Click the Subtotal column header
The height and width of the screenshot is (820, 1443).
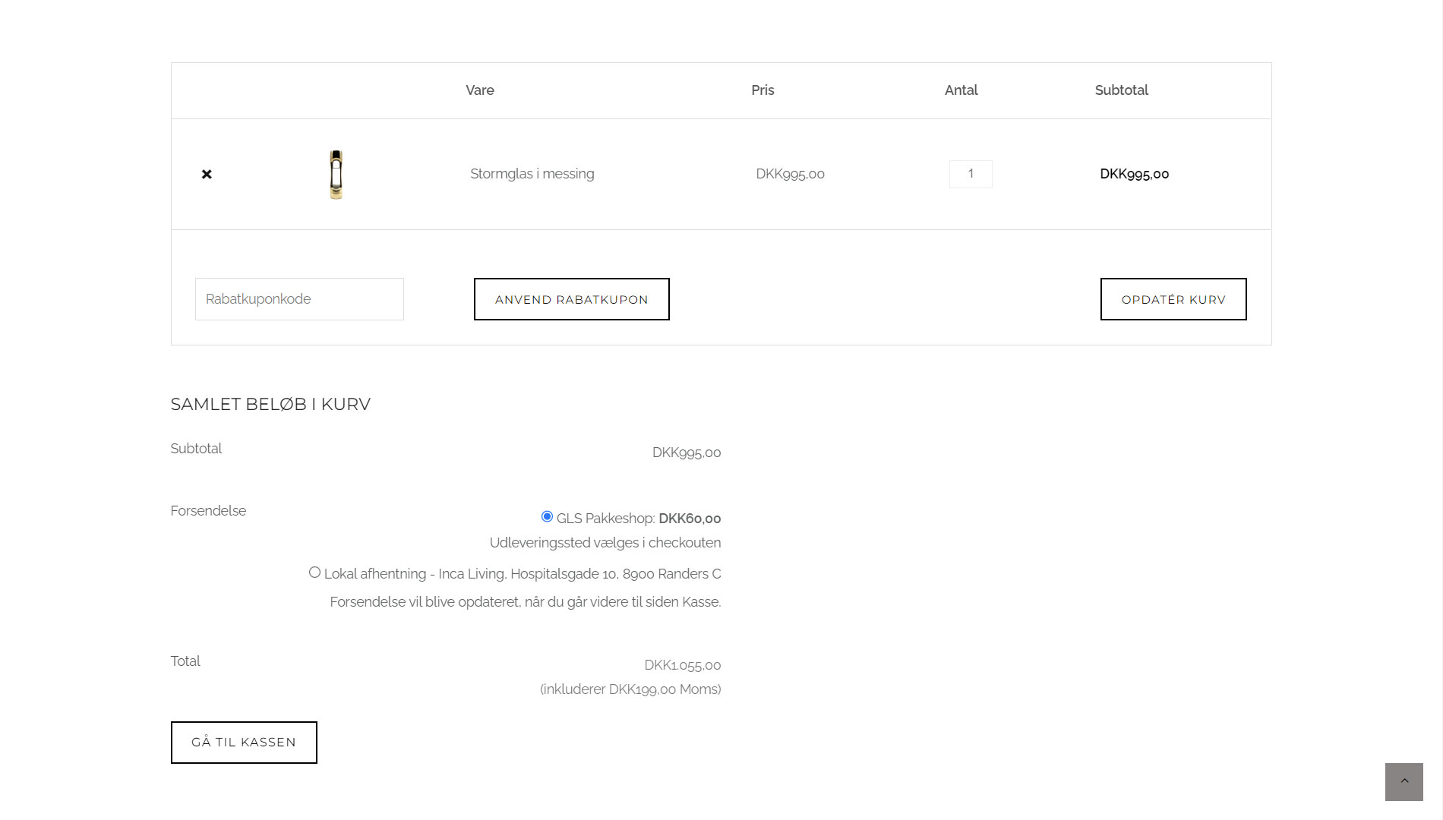[x=1121, y=90]
